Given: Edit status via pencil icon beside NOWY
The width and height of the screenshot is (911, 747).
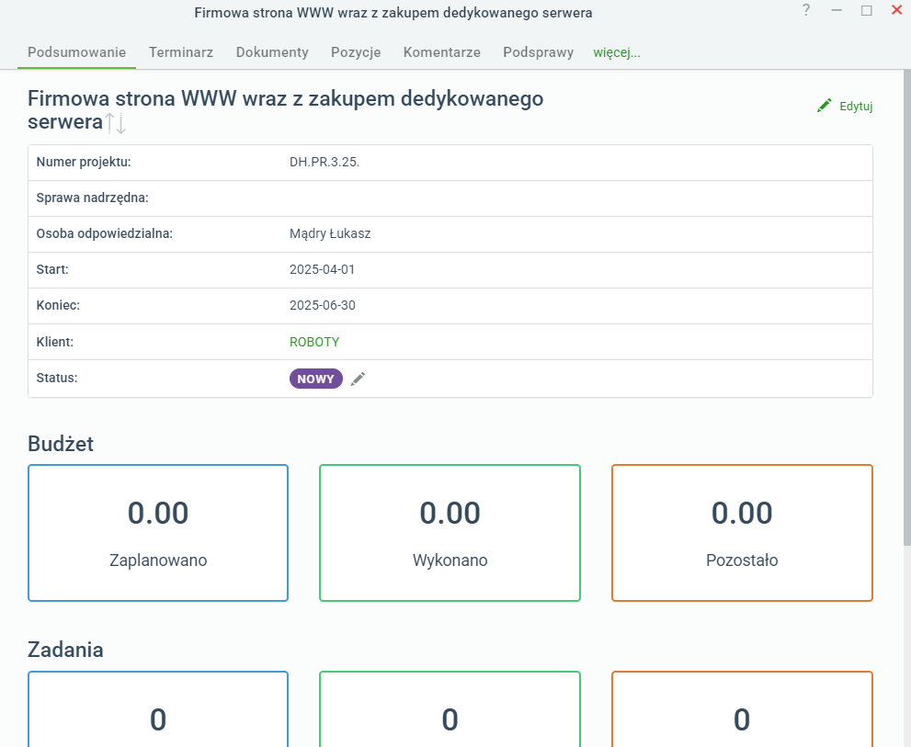Looking at the screenshot, I should tap(359, 379).
